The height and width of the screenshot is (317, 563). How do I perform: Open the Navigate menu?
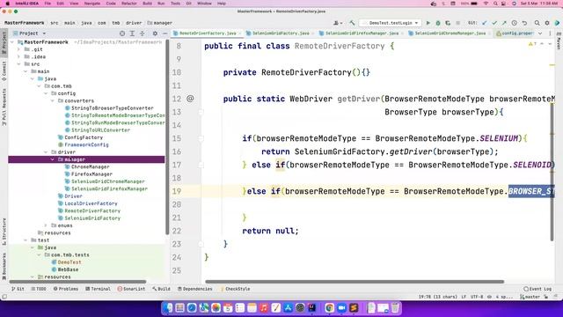point(92,4)
